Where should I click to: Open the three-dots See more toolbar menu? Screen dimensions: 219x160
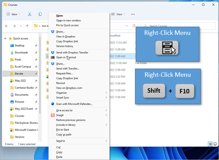coord(133,14)
